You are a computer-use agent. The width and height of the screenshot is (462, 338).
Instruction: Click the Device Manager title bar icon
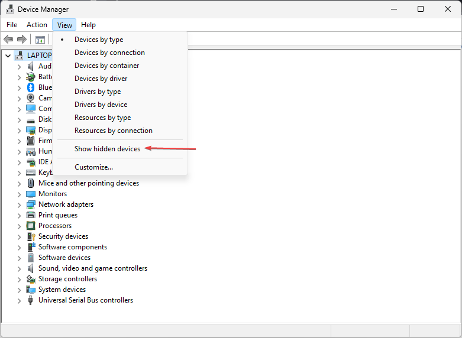click(9, 9)
